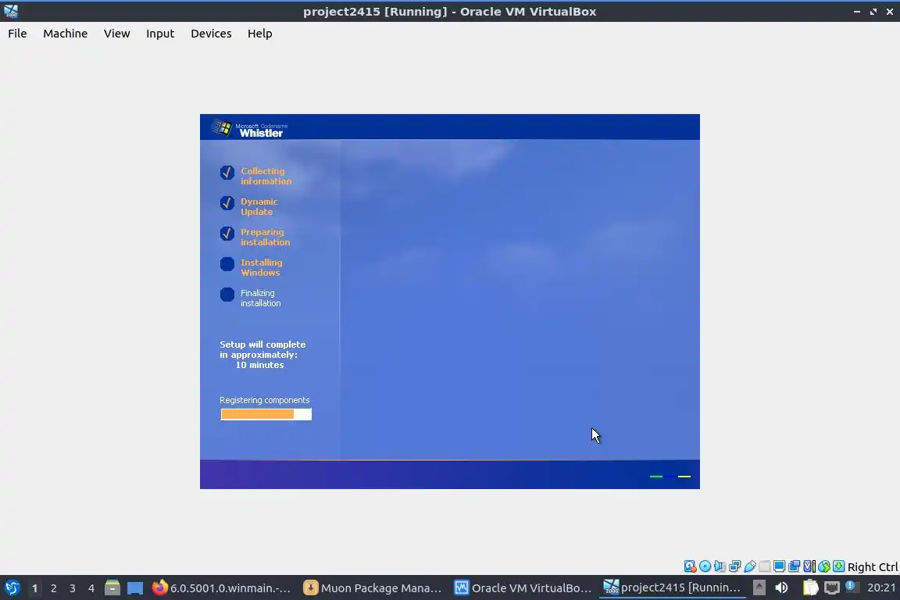Click the Dynamic Update step checkmark
This screenshot has height=600, width=900.
point(227,202)
